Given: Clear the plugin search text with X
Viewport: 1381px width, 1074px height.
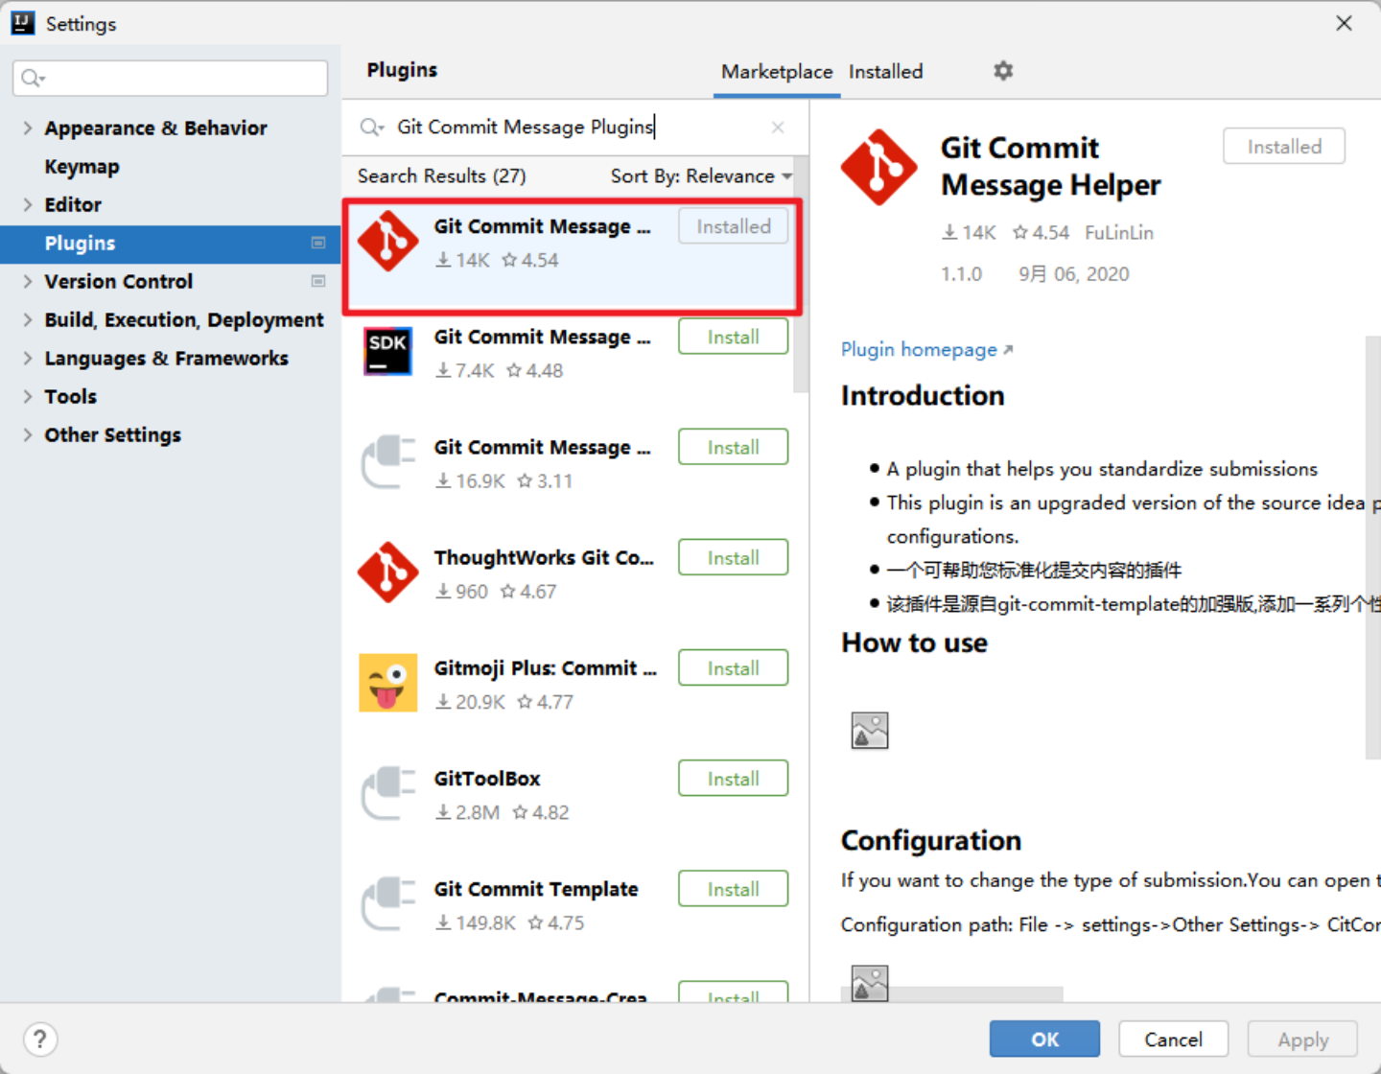Looking at the screenshot, I should pos(778,128).
